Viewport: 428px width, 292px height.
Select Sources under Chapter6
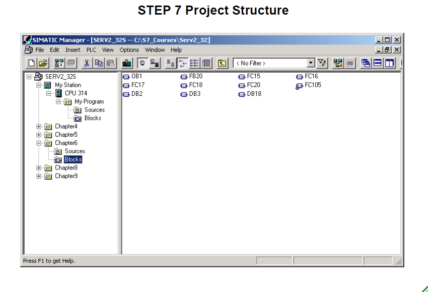[x=75, y=151]
